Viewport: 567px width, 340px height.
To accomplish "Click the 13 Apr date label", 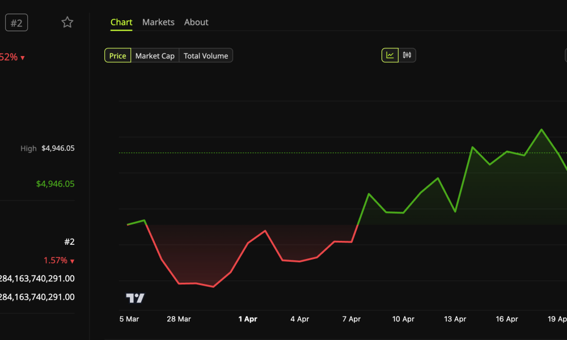I will click(455, 319).
